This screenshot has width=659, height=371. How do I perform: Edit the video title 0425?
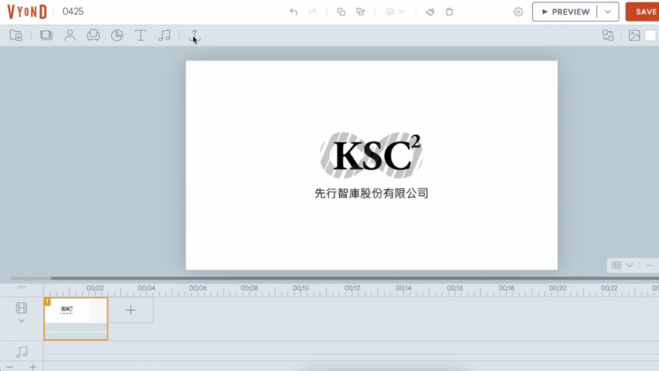(73, 12)
